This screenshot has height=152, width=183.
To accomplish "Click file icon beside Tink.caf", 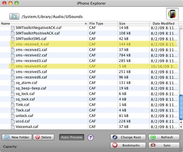I will [13, 105].
